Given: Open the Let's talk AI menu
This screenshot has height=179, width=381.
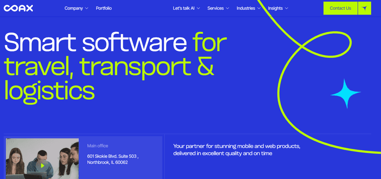Looking at the screenshot, I should pos(183,8).
